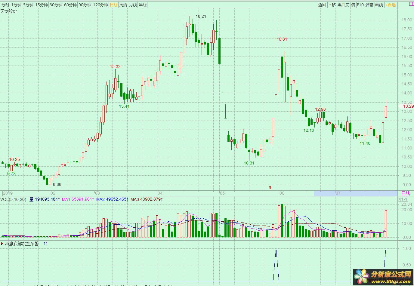This screenshot has width=414, height=286.
Task: Click the 1.00 indicator axis label
Action: [407, 248]
